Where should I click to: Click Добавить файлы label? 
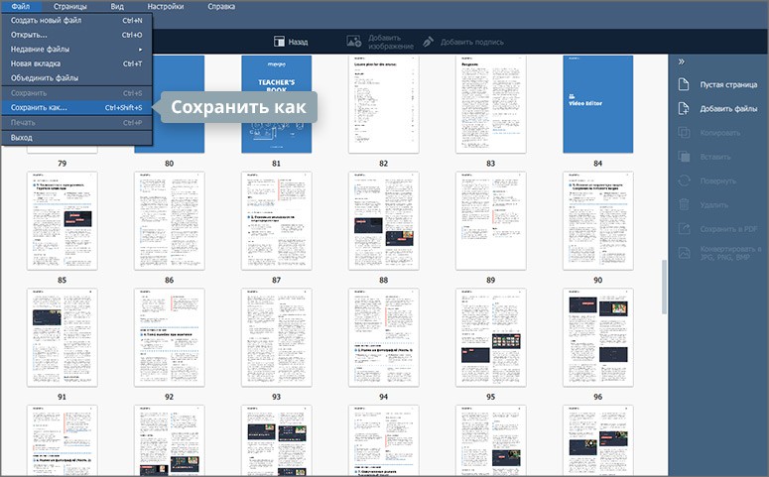pos(728,109)
